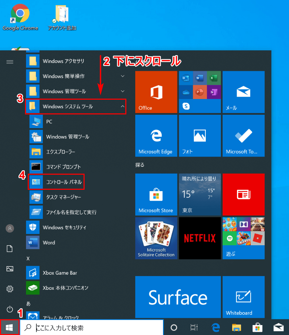The image size is (289, 335).
Task: Launch Word from the app list
Action: point(76,243)
